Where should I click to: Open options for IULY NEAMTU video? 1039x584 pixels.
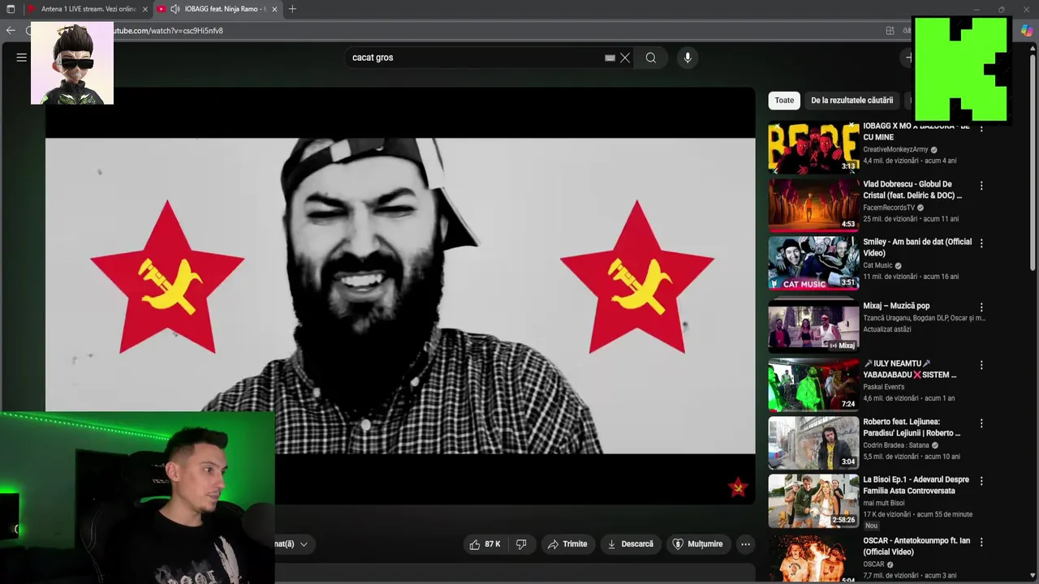click(981, 365)
